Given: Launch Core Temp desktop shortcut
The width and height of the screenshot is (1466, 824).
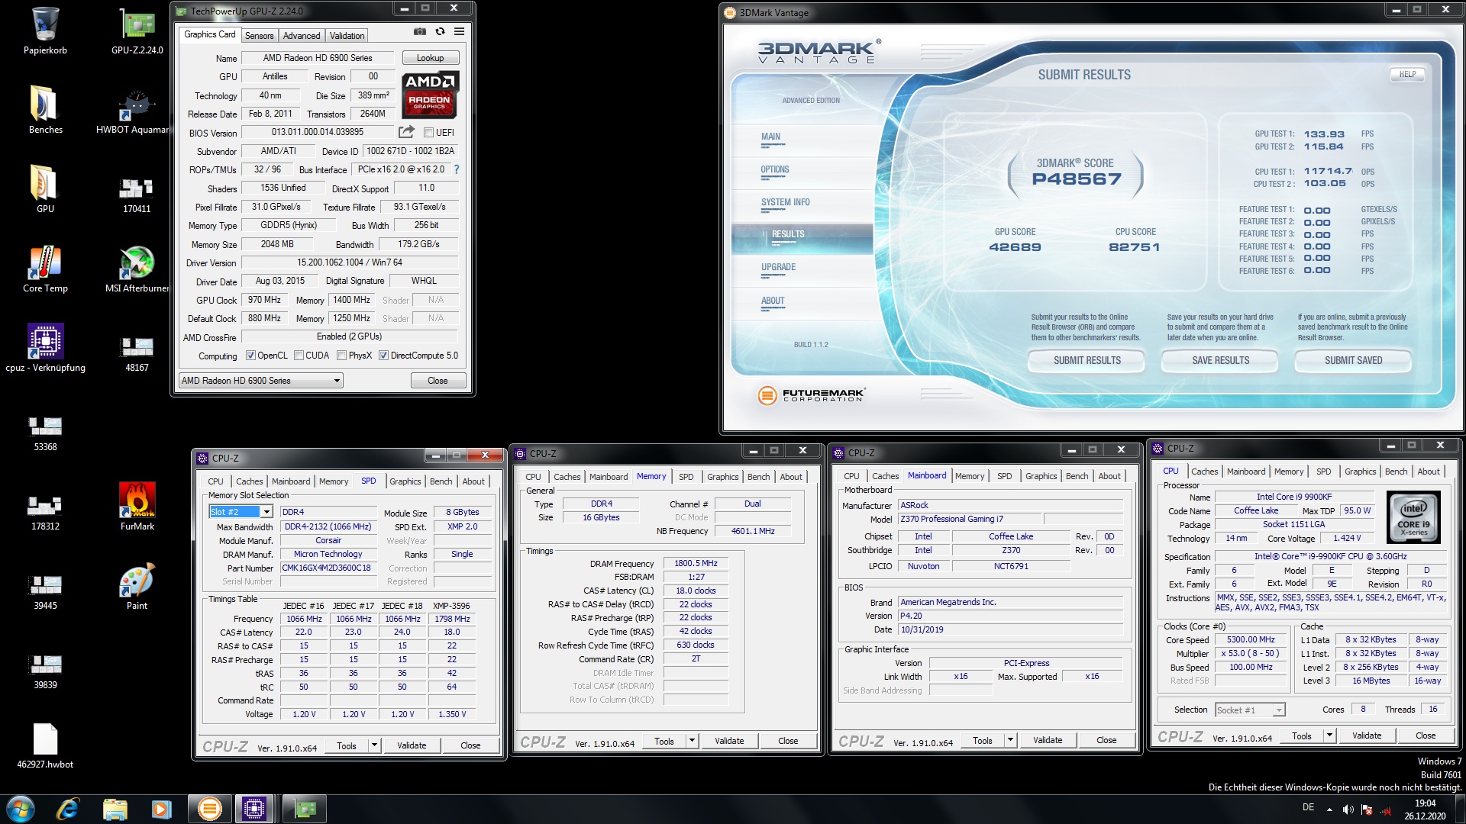Looking at the screenshot, I should point(45,269).
